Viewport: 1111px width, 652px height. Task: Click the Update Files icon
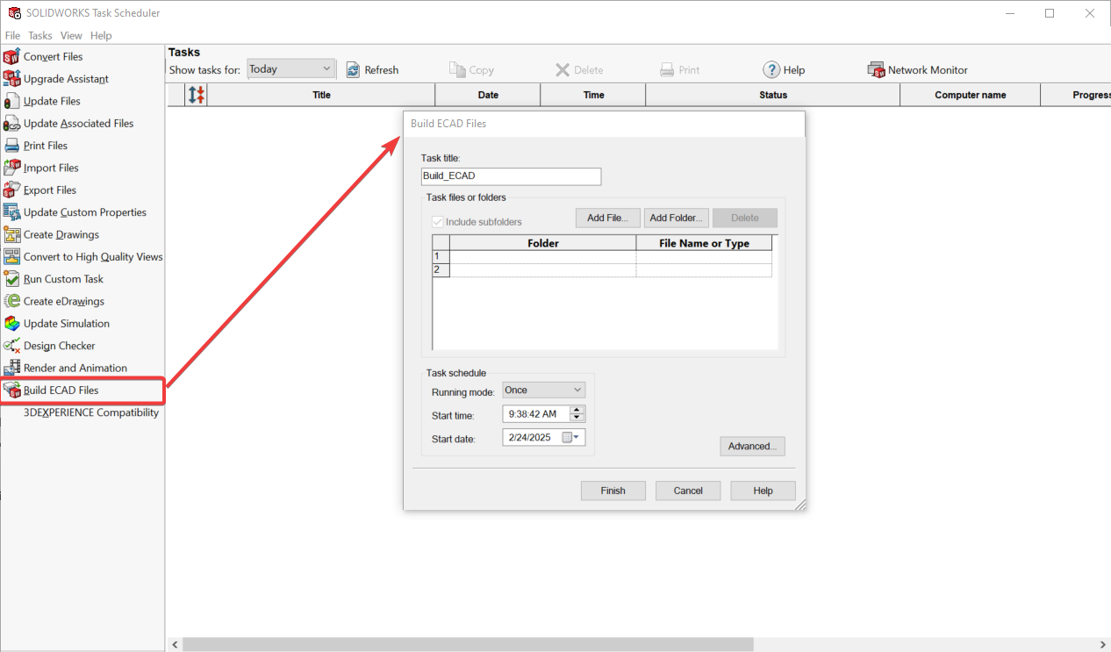[11, 101]
